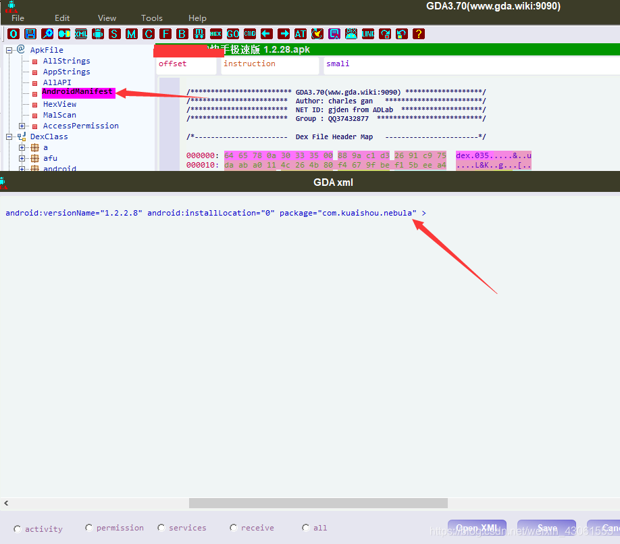Click the dual-circle toolbar icon after search
The width and height of the screenshot is (620, 544).
(64, 34)
